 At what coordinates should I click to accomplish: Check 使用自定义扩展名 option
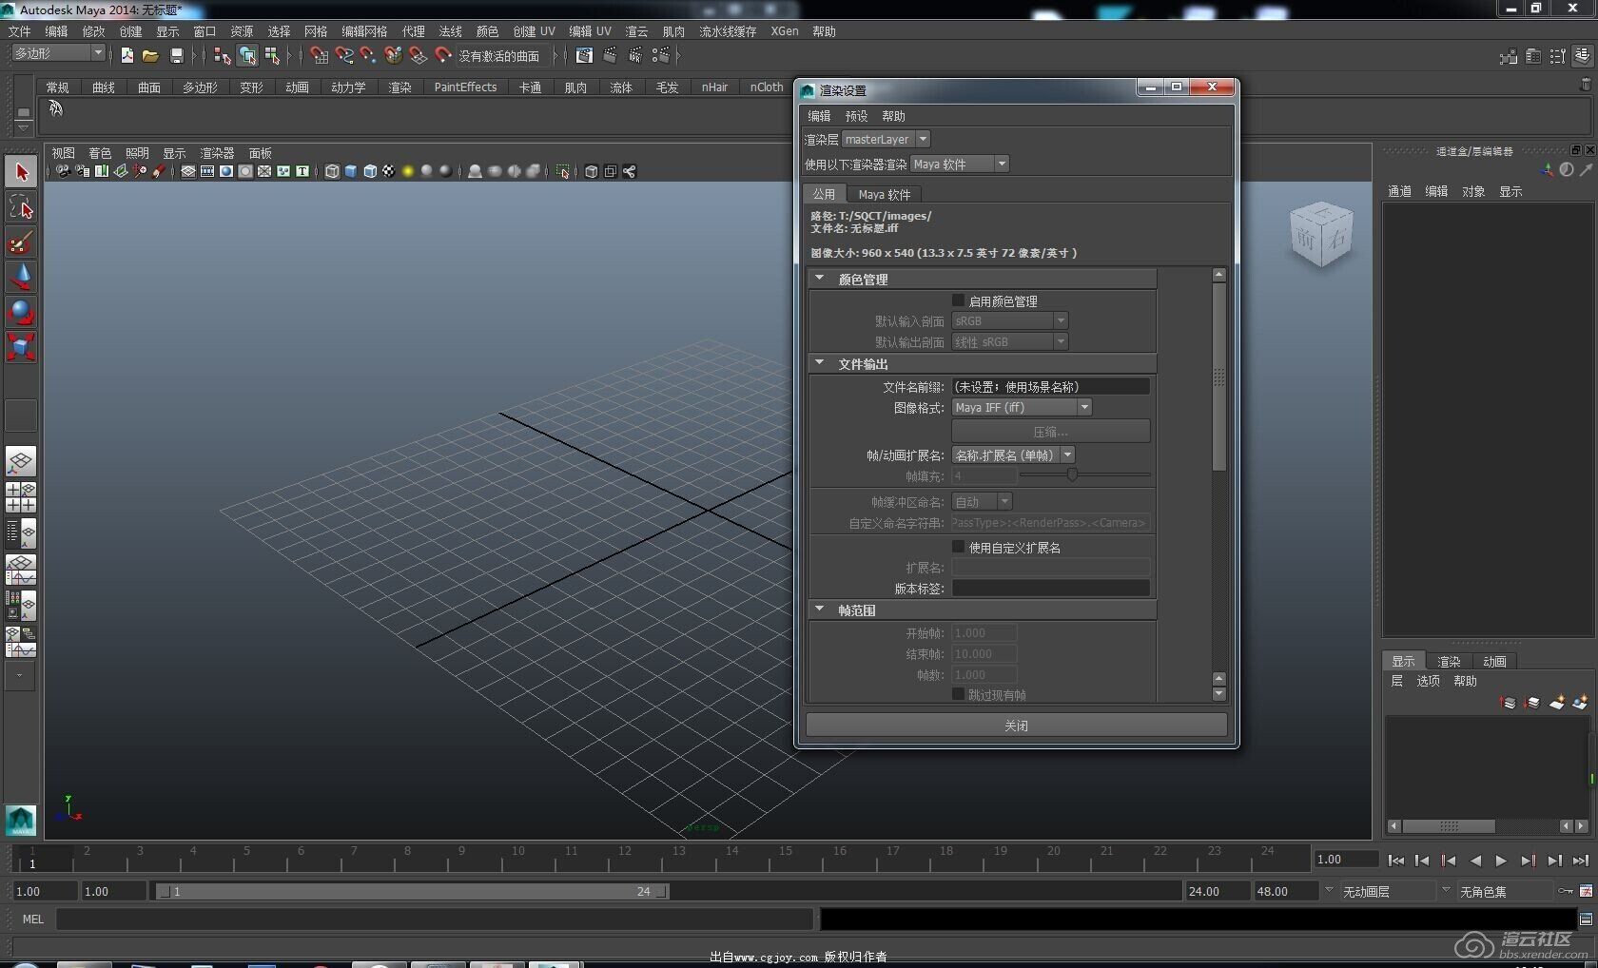(958, 547)
